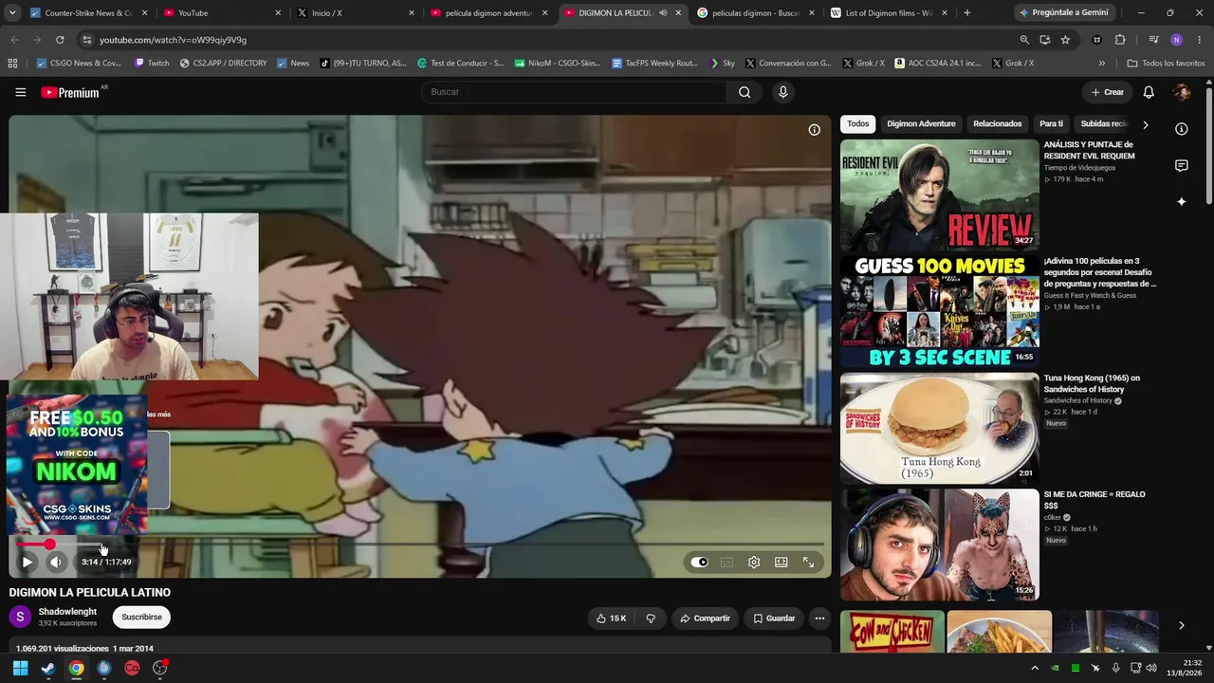Image resolution: width=1214 pixels, height=683 pixels.
Task: Expand the shorts shelf with its right arrow
Action: pyautogui.click(x=1181, y=625)
